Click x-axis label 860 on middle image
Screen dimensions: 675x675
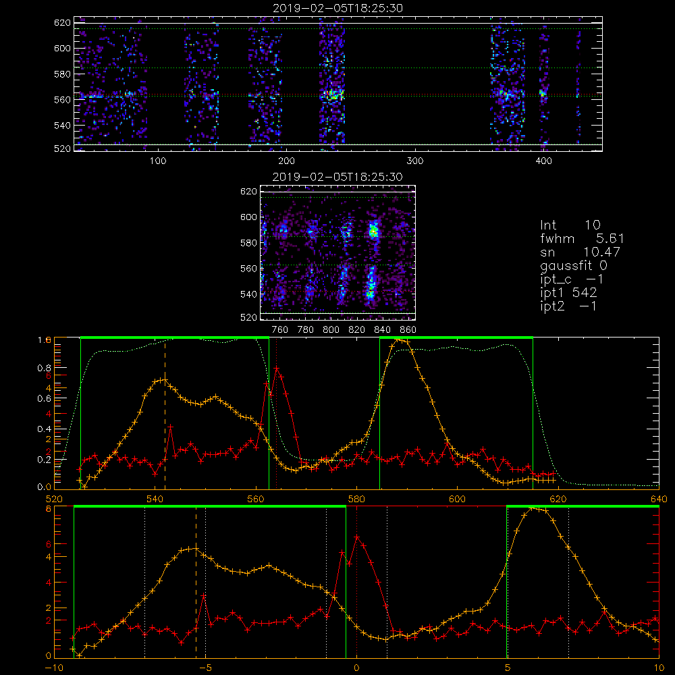coord(408,330)
